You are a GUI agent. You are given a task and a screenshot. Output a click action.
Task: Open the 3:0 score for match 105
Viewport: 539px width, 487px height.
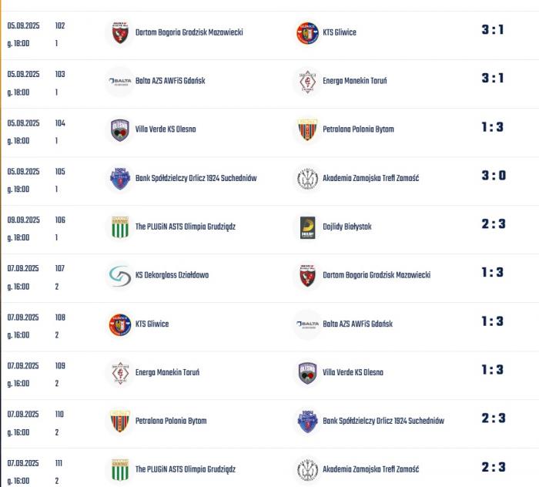click(x=494, y=176)
